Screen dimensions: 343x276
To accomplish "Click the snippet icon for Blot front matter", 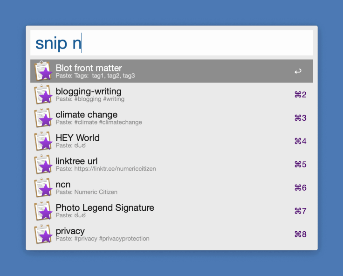I will point(43,71).
